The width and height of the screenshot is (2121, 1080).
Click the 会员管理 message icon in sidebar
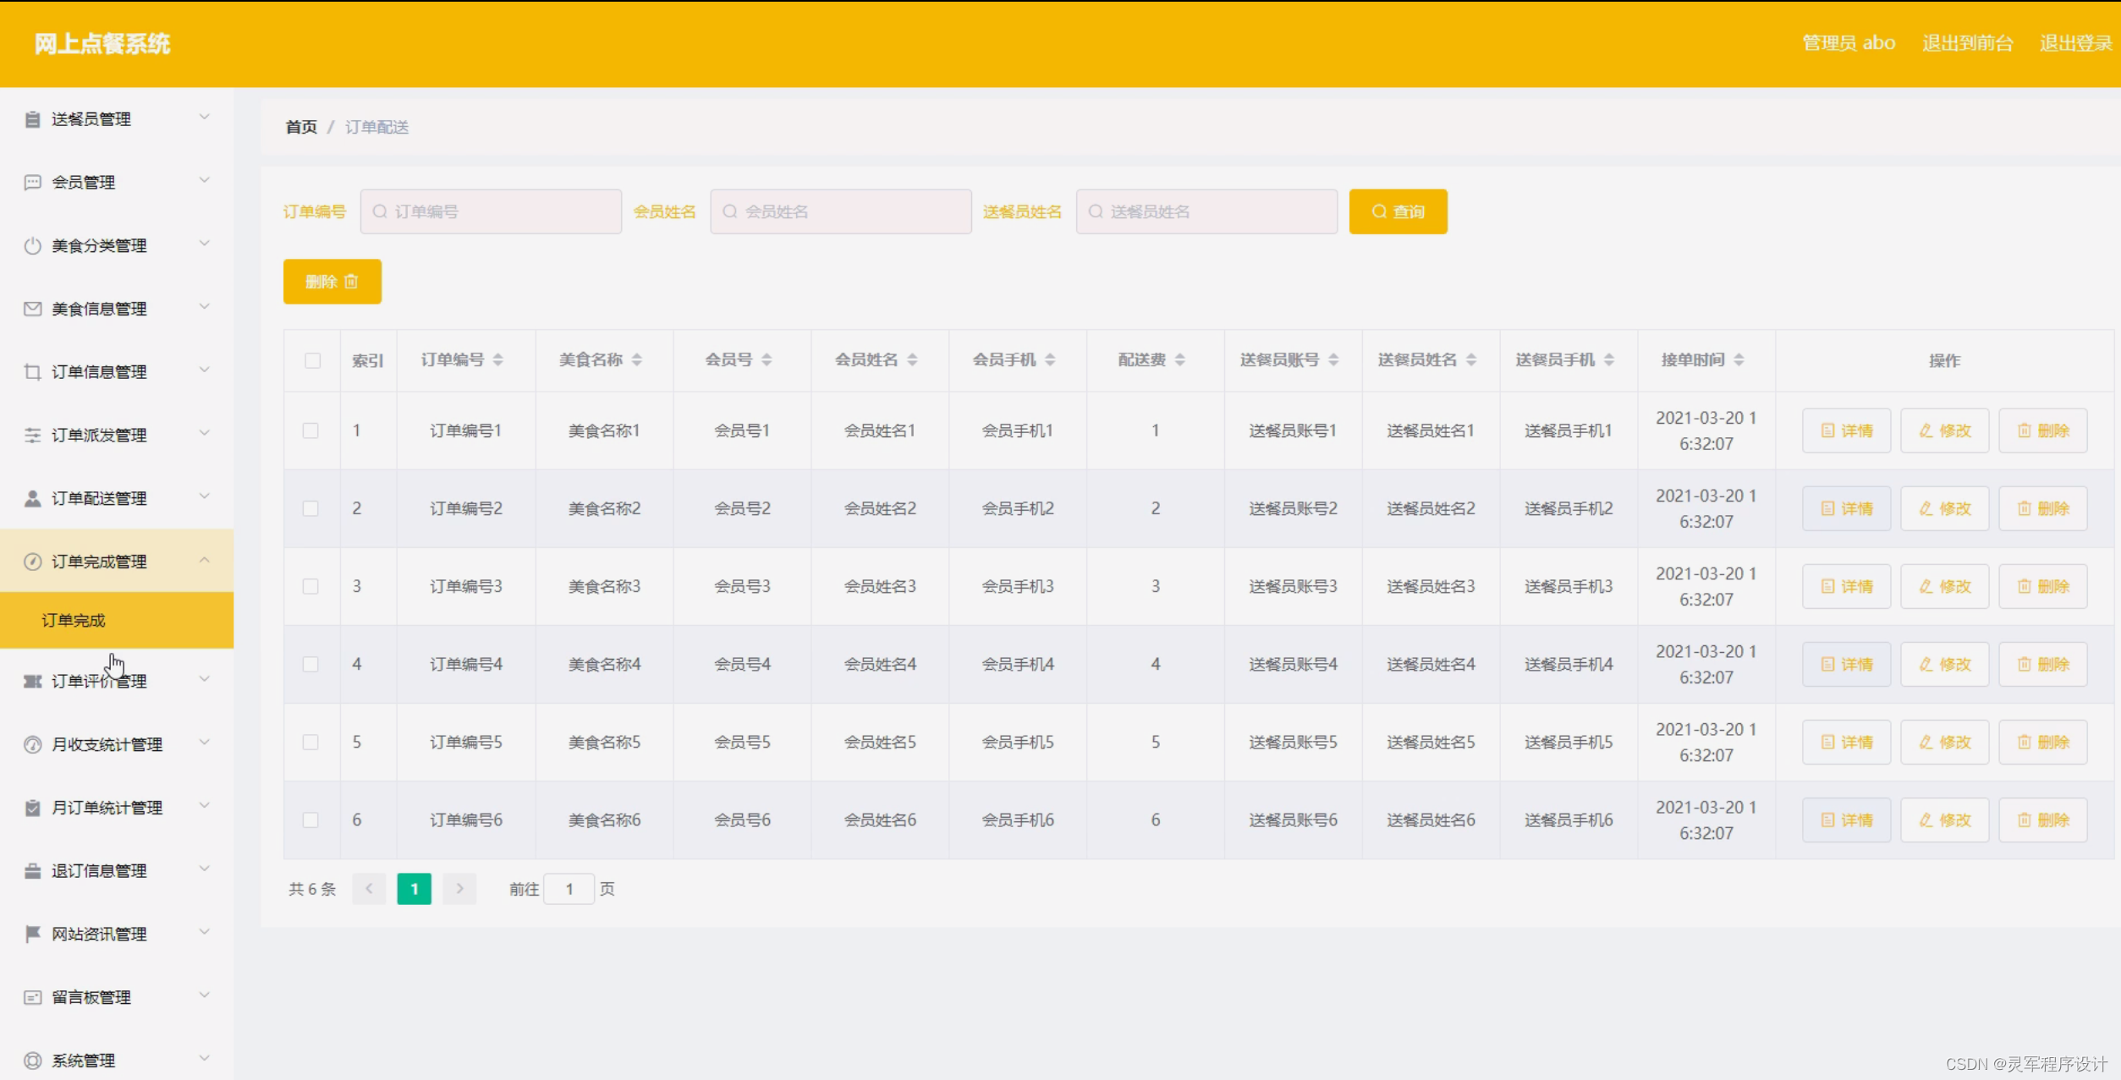[x=31, y=181]
